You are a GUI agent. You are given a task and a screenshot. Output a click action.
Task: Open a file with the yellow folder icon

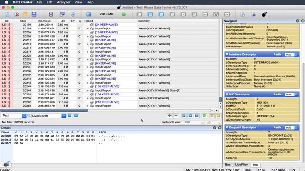click(25, 14)
